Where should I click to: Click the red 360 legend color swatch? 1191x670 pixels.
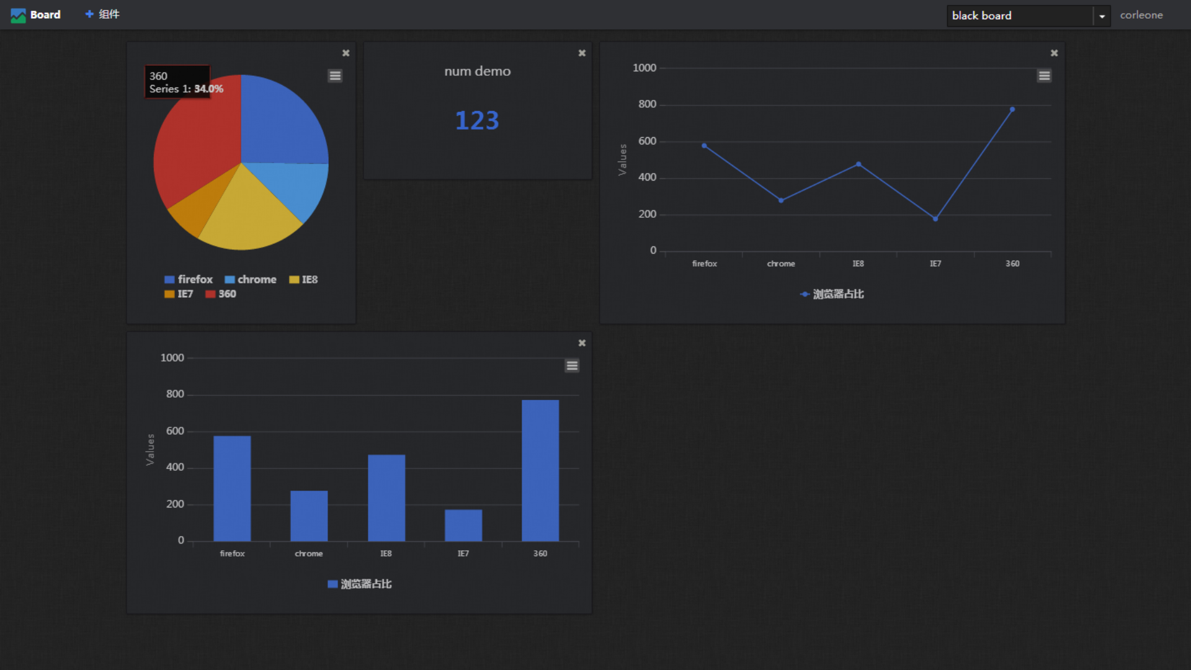210,294
